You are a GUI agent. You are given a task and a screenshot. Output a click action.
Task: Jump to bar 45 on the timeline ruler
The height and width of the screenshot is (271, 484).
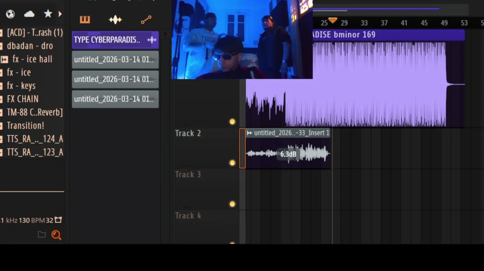[424, 23]
